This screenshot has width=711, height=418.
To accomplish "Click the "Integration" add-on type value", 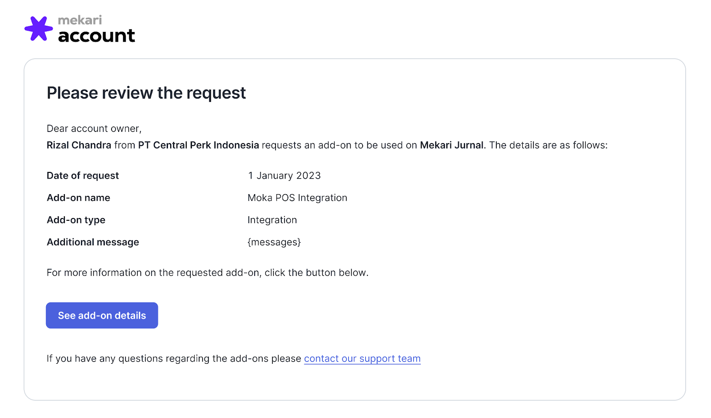I will coord(272,220).
